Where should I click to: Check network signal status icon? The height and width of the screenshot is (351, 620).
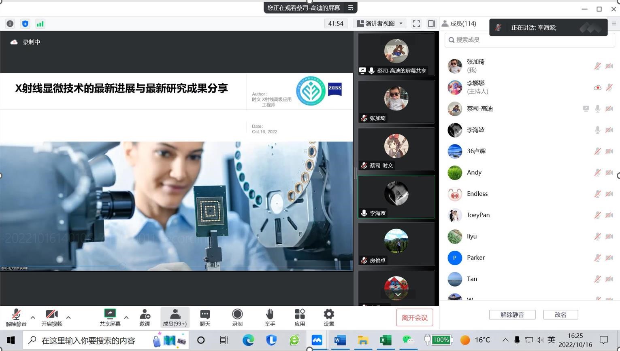(40, 24)
